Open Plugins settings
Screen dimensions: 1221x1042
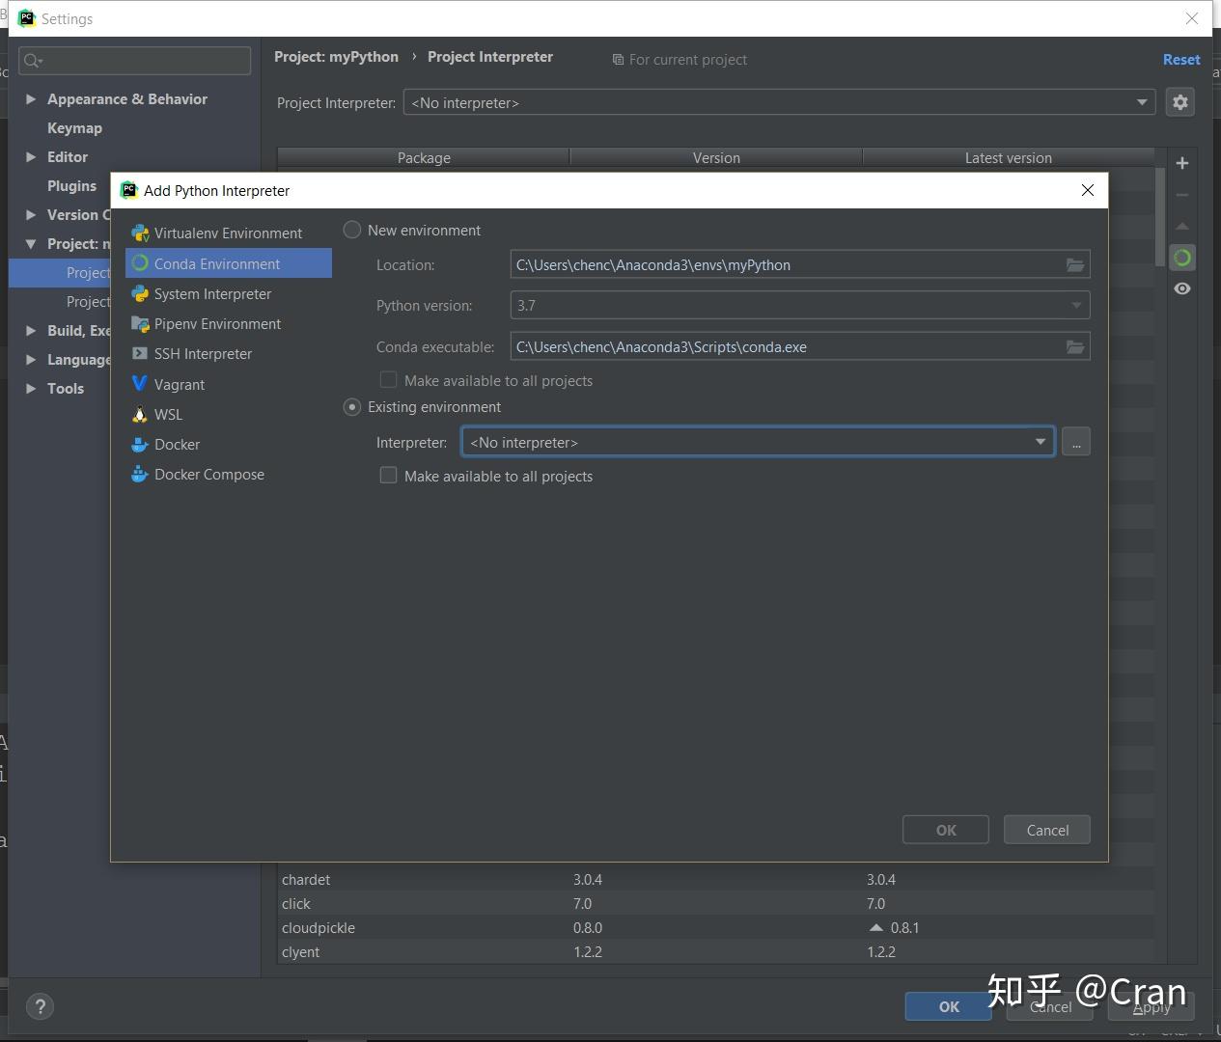pos(71,186)
